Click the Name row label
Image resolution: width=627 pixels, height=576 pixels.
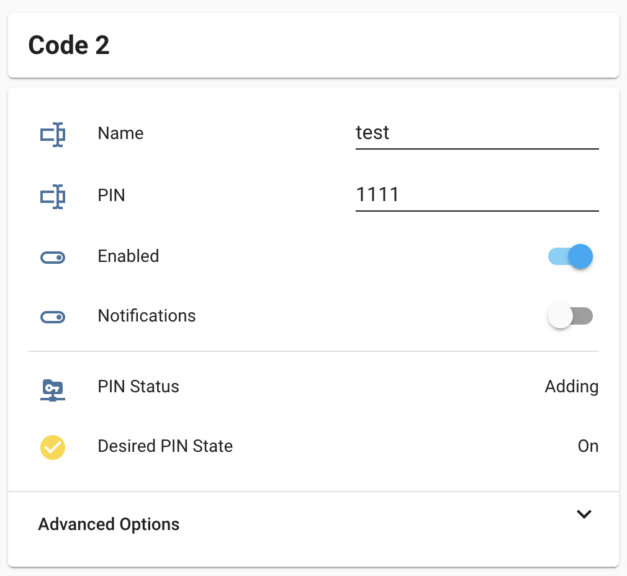[x=120, y=133]
